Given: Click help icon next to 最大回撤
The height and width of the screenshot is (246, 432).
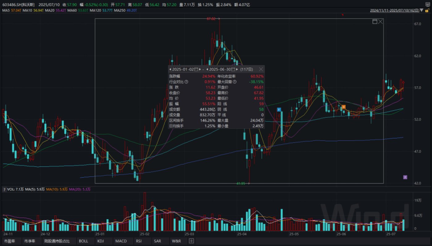Looking at the screenshot, I should (235, 82).
